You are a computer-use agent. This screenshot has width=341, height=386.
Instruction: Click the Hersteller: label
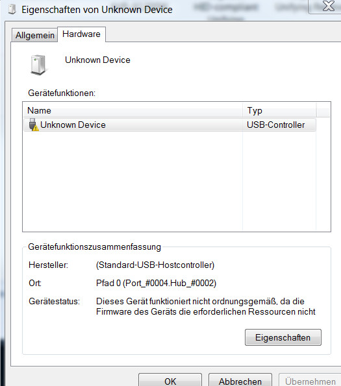[x=48, y=265]
